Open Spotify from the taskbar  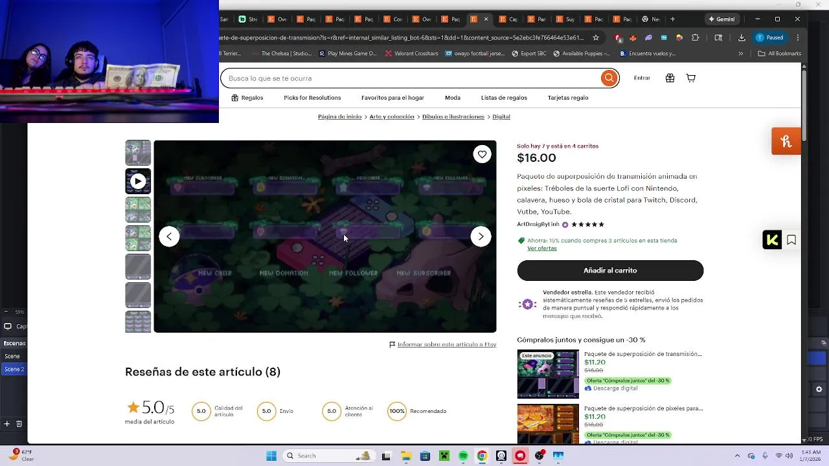tap(463, 456)
